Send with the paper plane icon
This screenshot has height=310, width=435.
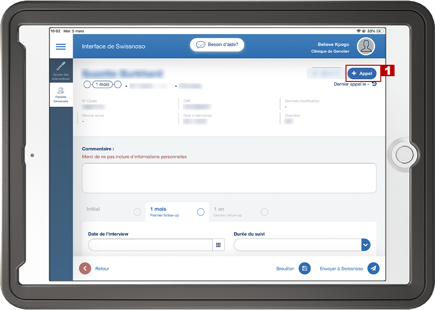(x=374, y=269)
